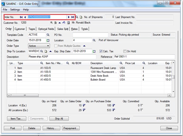Image resolution: width=183 pixels, height=136 pixels.
Task: Click customer zoom arrow icon
Action: tap(60, 23)
